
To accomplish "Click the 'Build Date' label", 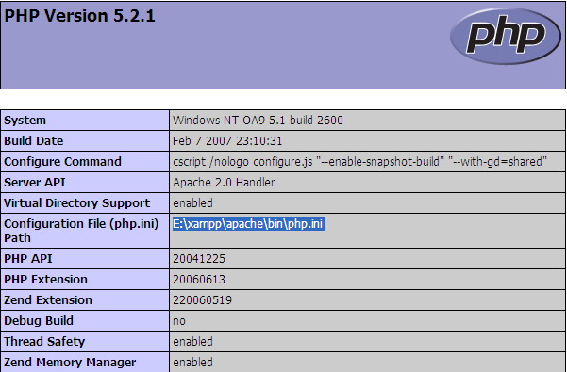I will pos(34,140).
